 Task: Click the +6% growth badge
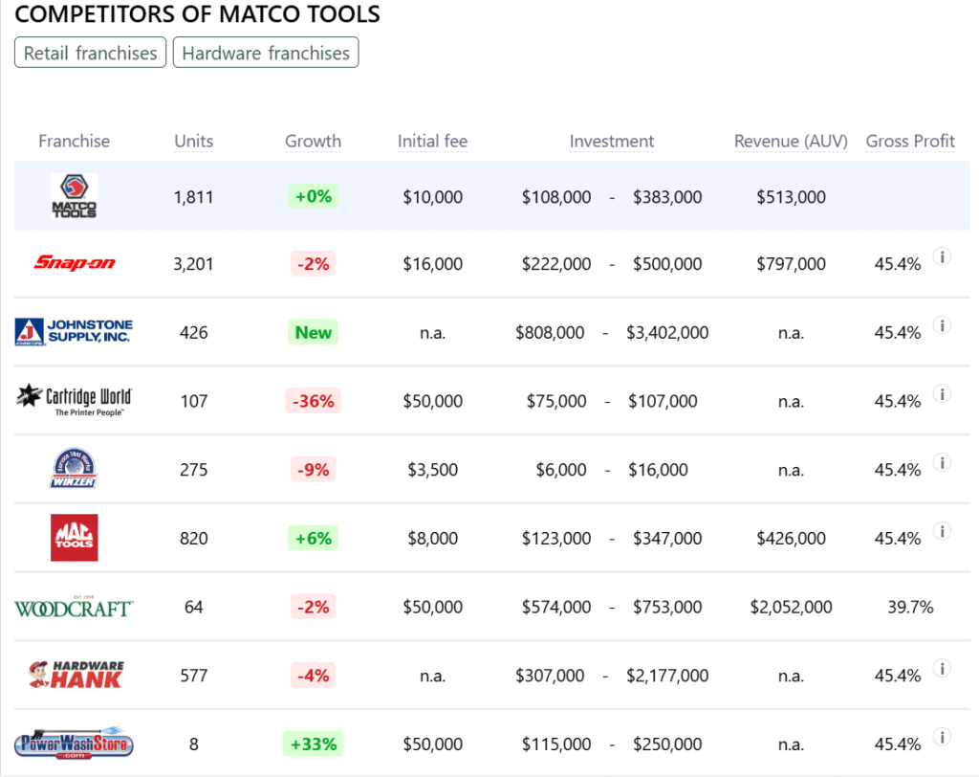point(313,538)
